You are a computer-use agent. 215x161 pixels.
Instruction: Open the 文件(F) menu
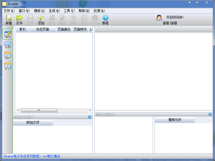point(9,11)
